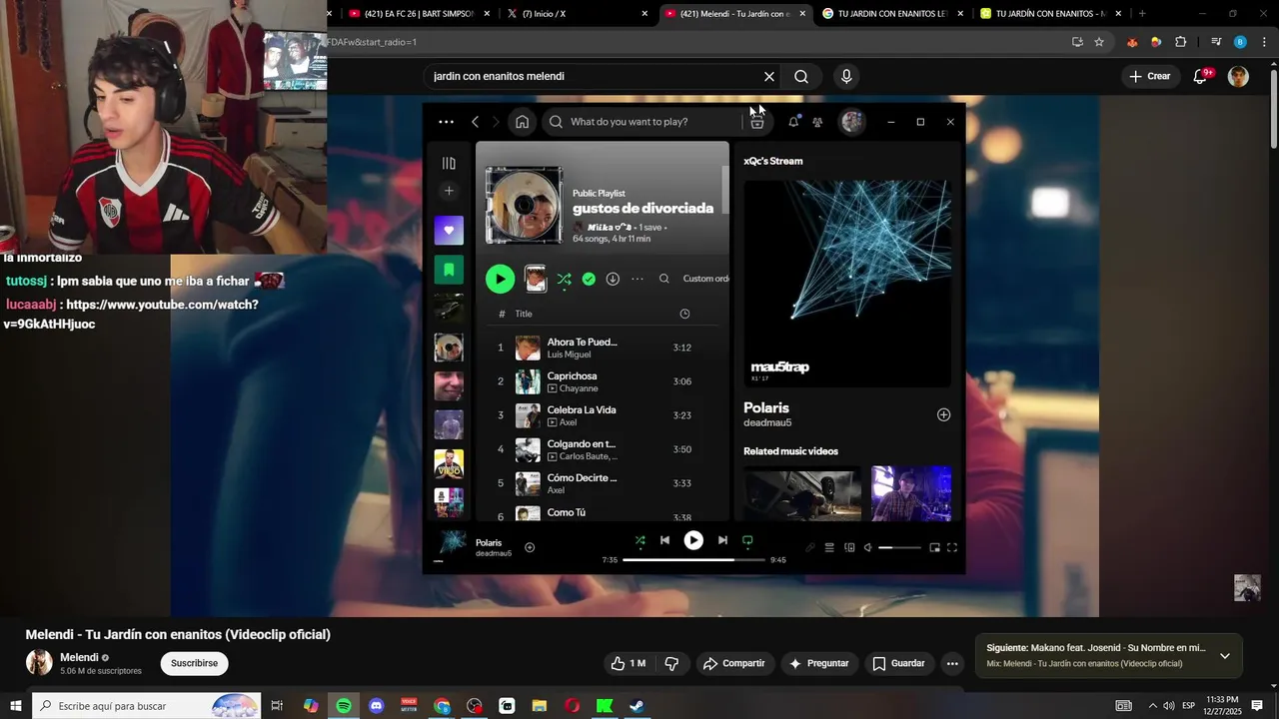
Task: Add Polaris to library from player bar
Action: coord(530,547)
